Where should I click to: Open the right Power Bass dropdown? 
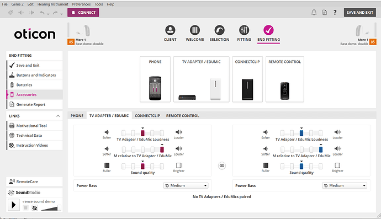coord(345,185)
